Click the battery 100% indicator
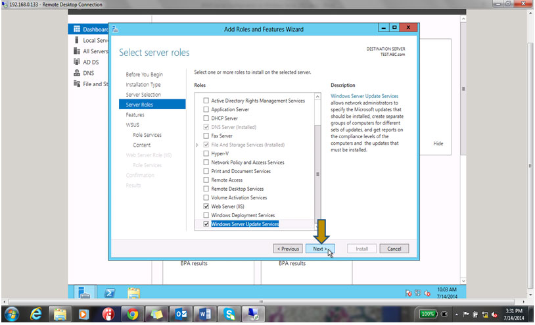This screenshot has height=325, width=535. (x=427, y=314)
